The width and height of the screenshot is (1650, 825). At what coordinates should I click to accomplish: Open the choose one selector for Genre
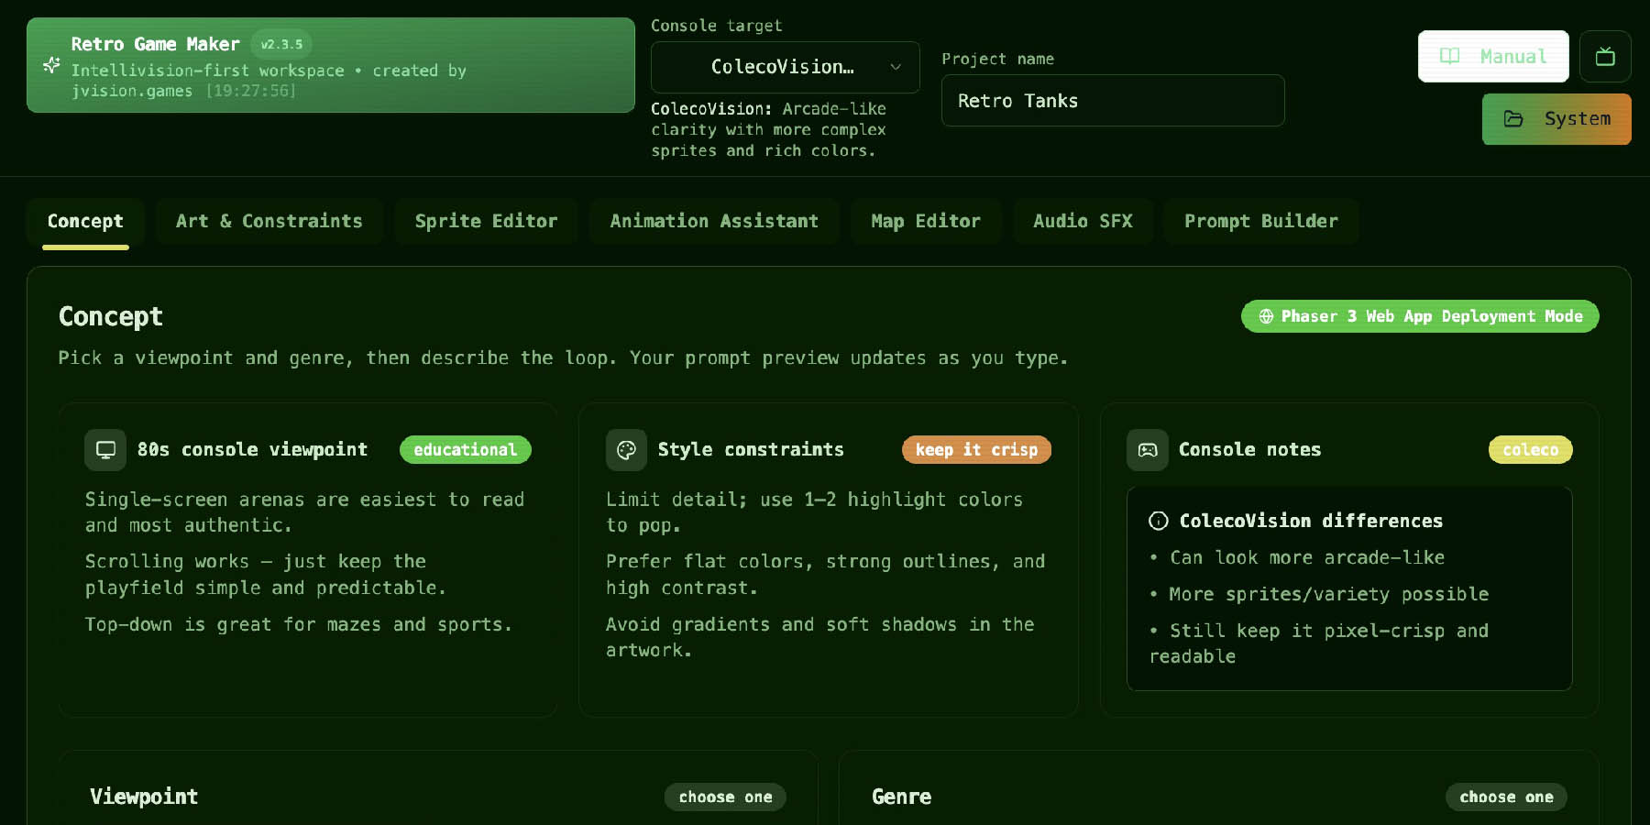(1506, 797)
